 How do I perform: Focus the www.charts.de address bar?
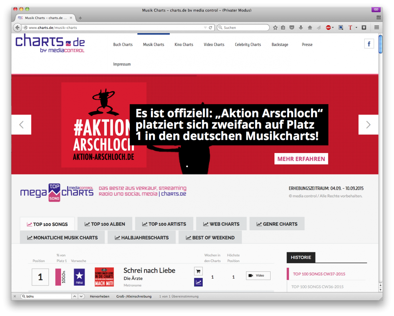[115, 28]
